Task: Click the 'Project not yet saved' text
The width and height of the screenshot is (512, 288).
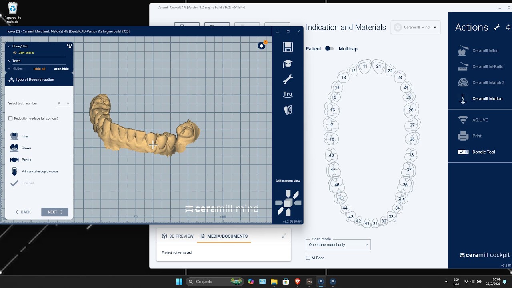Action: point(176,253)
